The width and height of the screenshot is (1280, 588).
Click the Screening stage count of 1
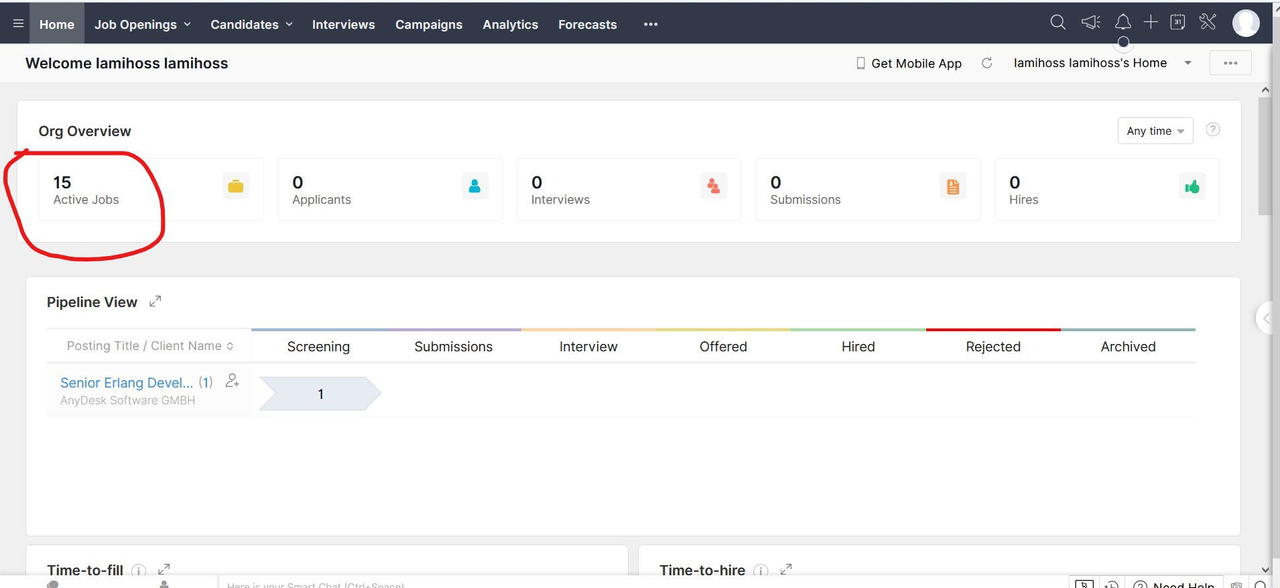320,394
